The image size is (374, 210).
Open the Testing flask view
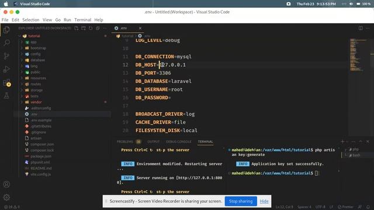[x=6, y=96]
